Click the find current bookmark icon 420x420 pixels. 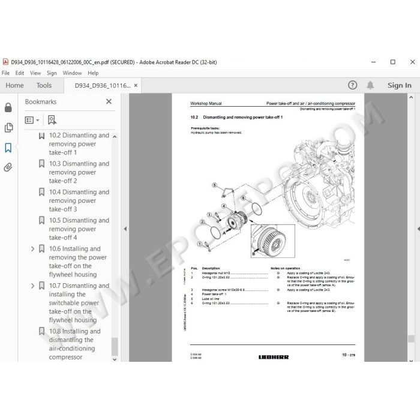tap(52, 120)
